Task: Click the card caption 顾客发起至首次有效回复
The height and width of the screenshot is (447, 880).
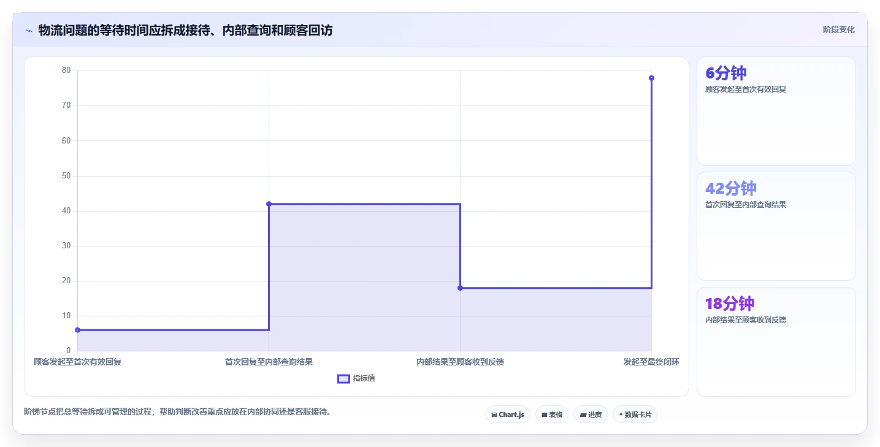Action: click(x=746, y=90)
